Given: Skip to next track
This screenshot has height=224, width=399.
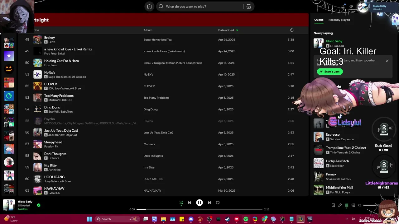Looking at the screenshot, I should point(209,203).
